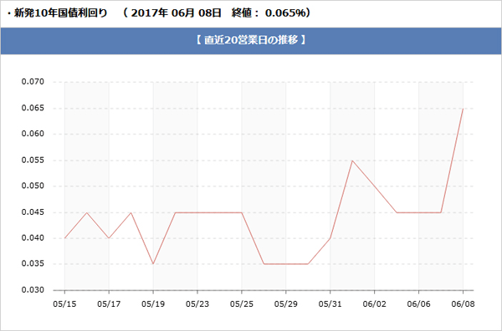Click the 06/02 x-axis date label

[374, 303]
